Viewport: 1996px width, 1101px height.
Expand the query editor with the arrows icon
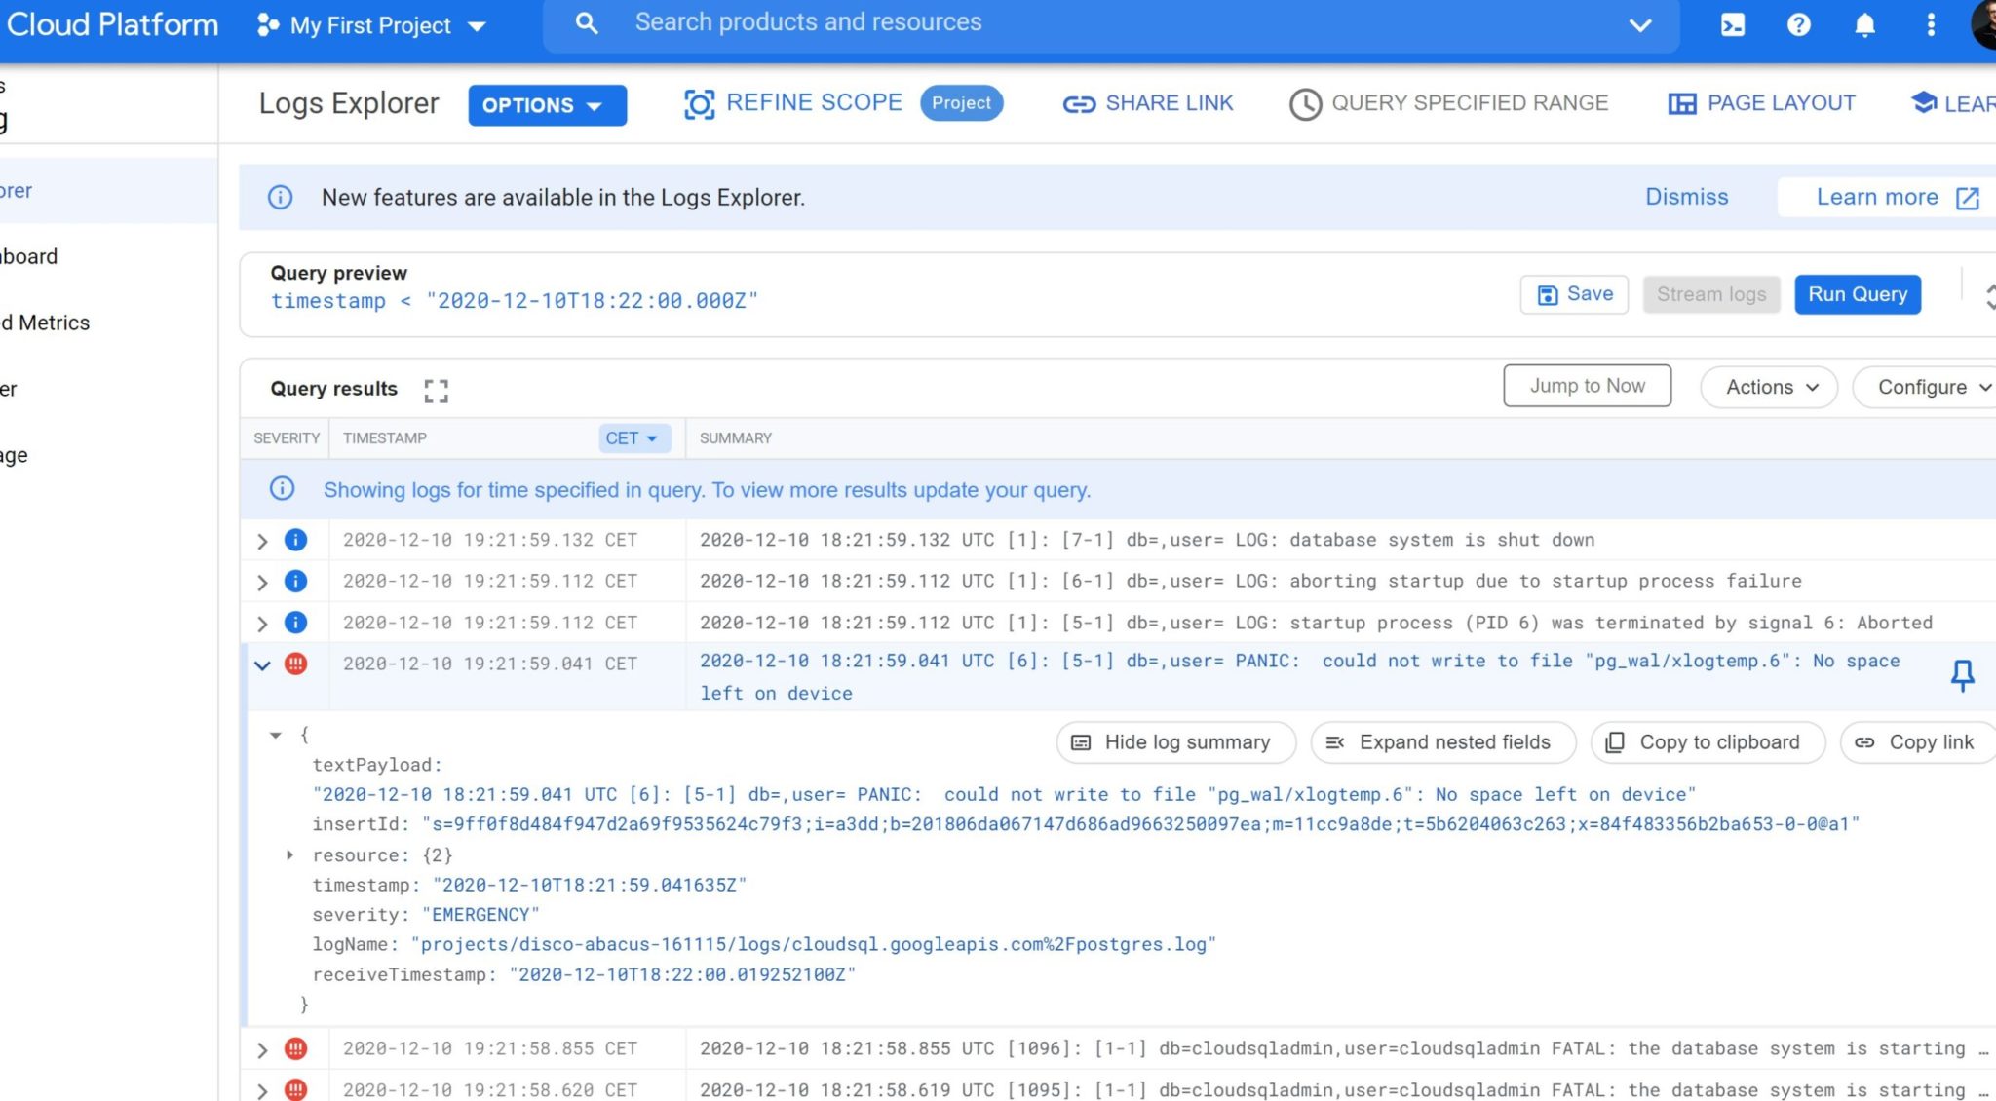pyautogui.click(x=1989, y=295)
